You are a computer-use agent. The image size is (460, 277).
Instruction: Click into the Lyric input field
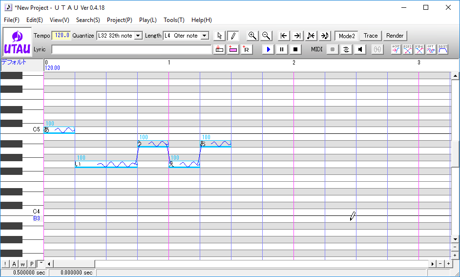tap(131, 49)
